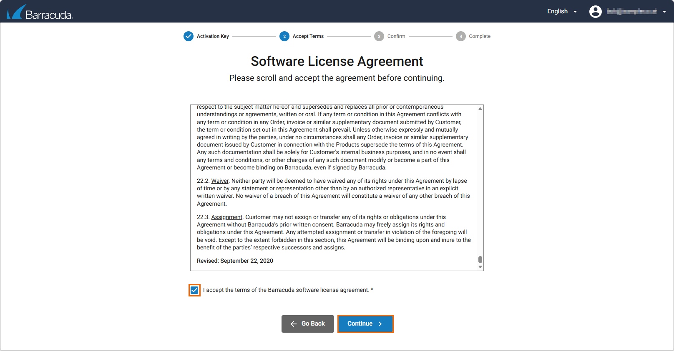Click the 'Software License Agreement' heading

tap(337, 61)
